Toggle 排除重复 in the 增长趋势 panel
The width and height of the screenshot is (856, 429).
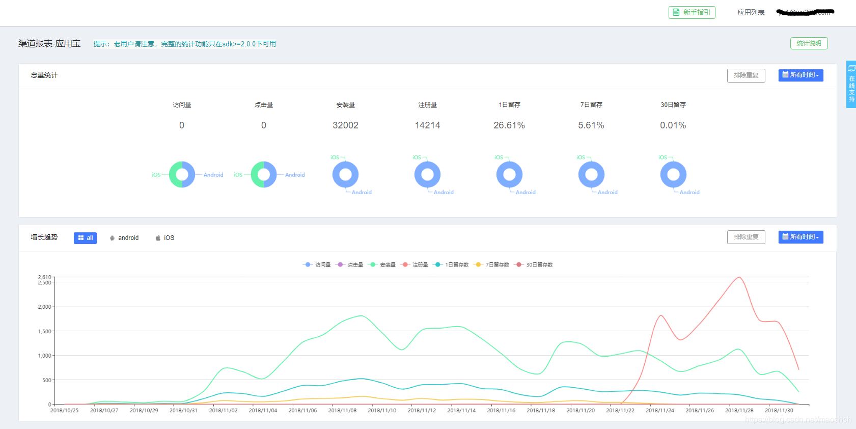(746, 237)
